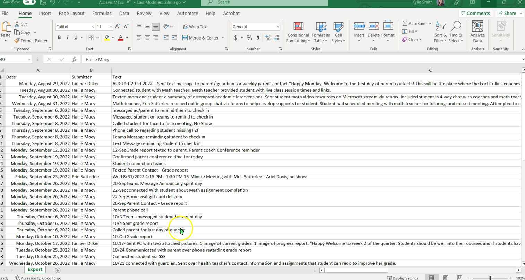Image resolution: width=525 pixels, height=280 pixels.
Task: Switch to the Formulas ribbon tab
Action: pos(102,13)
